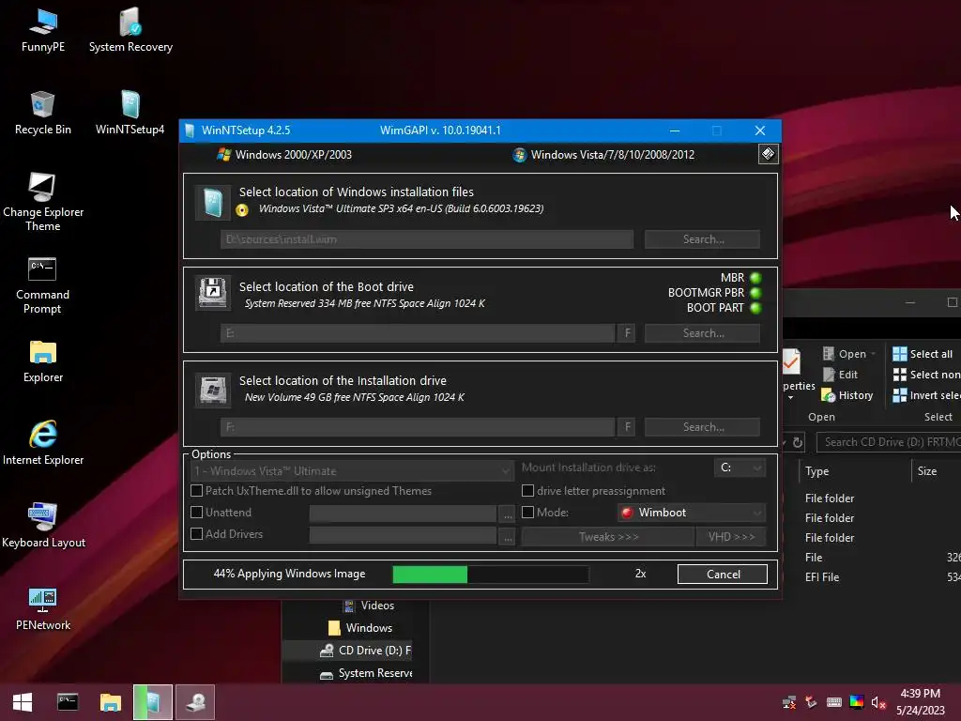Open the Tweaks >>> panel
This screenshot has height=721, width=961.
608,536
